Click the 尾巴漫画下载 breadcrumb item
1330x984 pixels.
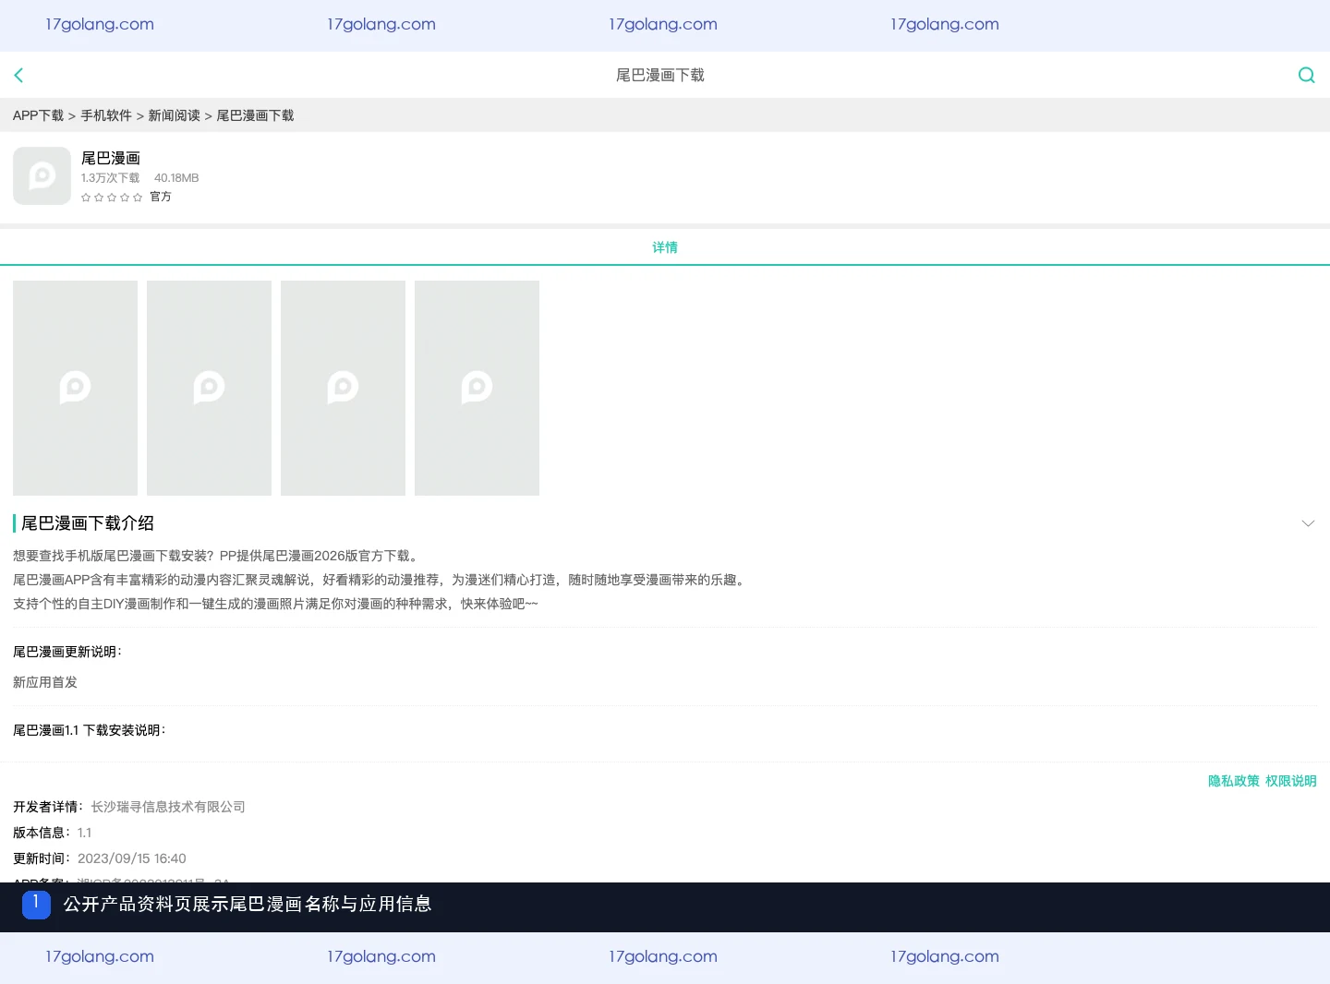tap(255, 115)
